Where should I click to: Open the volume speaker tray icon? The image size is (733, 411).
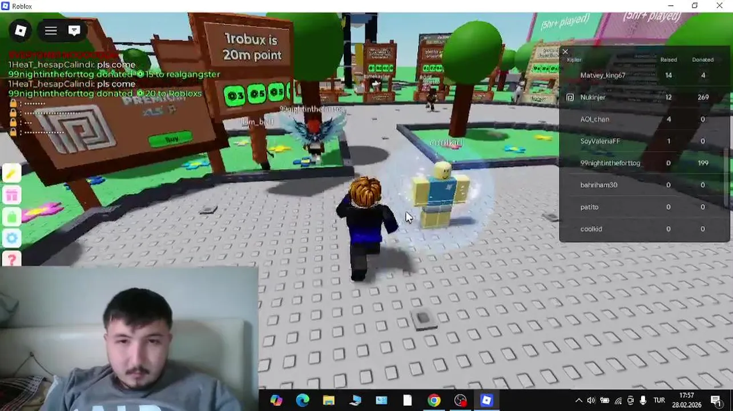591,401
